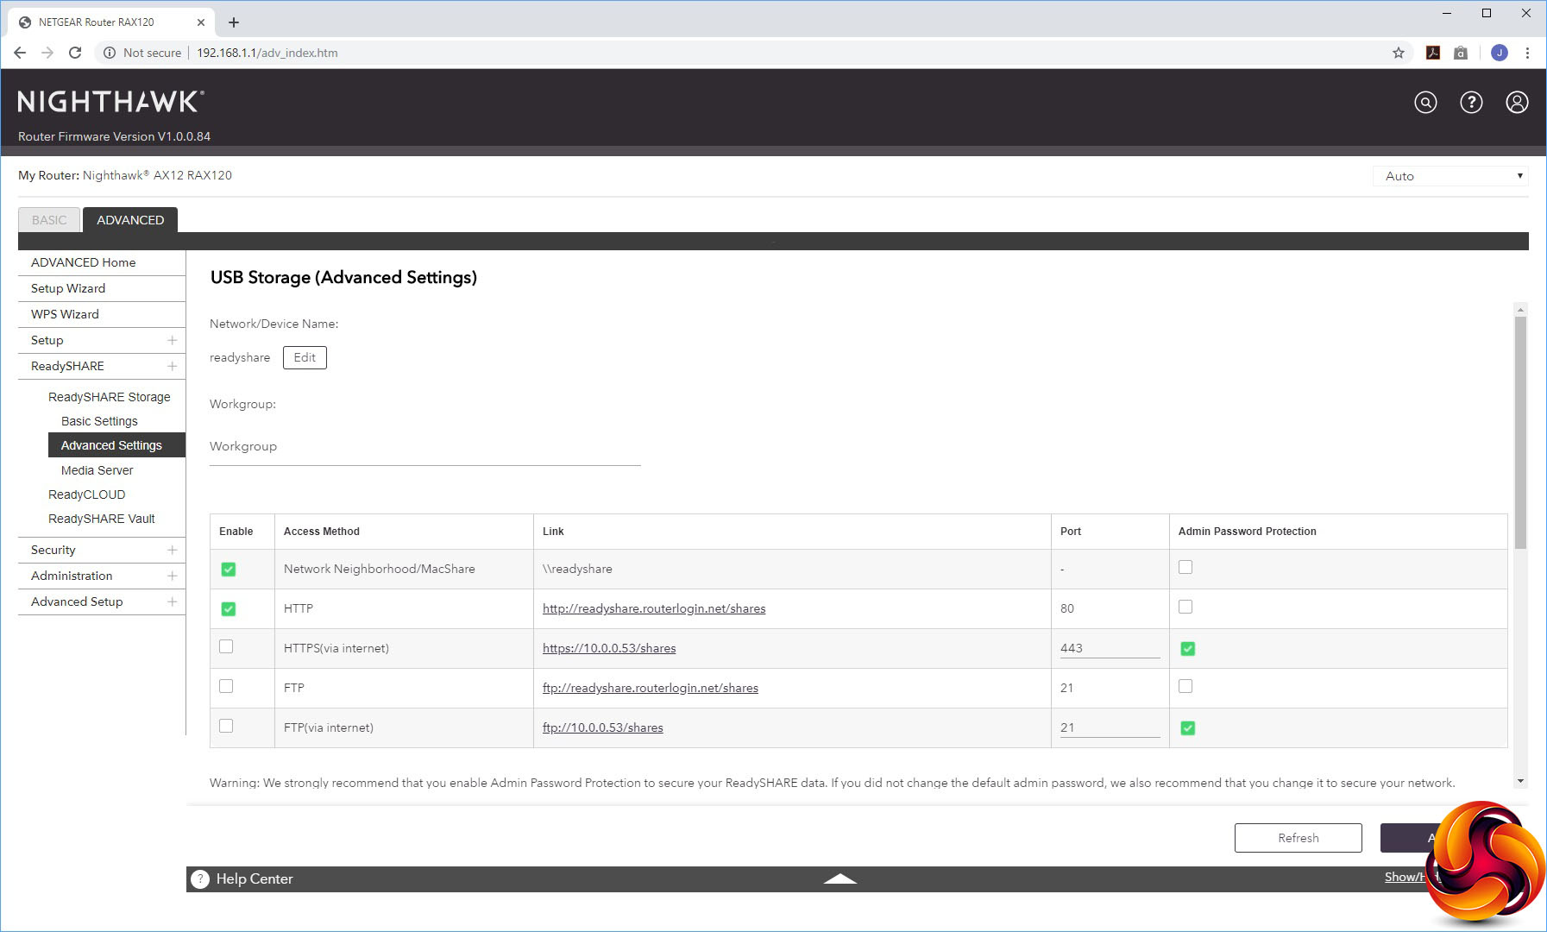Click Edit next to readyshare name

click(305, 357)
